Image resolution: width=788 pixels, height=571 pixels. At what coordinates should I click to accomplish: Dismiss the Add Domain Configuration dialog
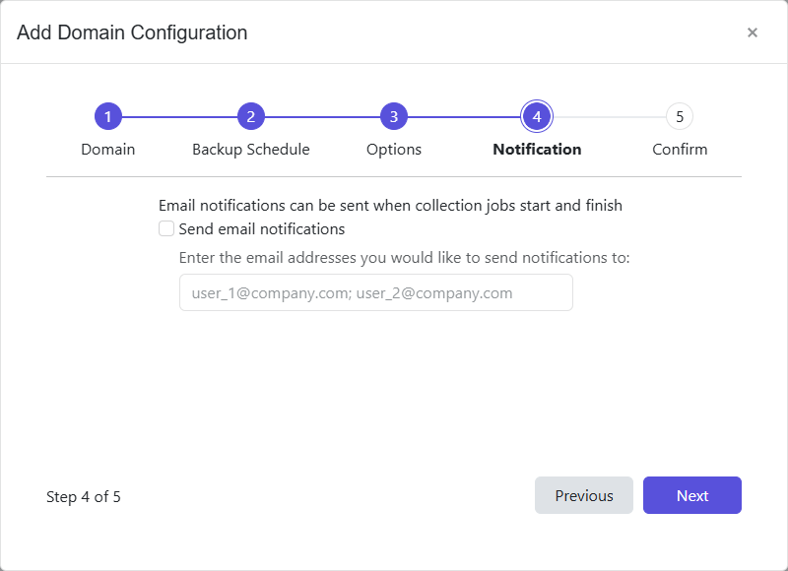(x=753, y=32)
